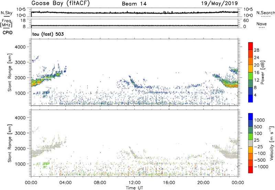Click the -25 label on velocity scale

point(258,146)
